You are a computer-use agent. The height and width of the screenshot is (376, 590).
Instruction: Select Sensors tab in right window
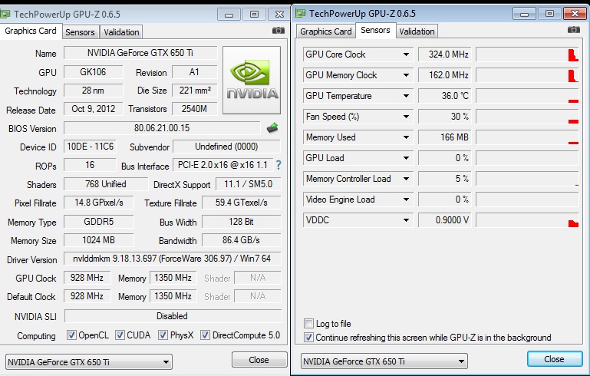(x=375, y=30)
